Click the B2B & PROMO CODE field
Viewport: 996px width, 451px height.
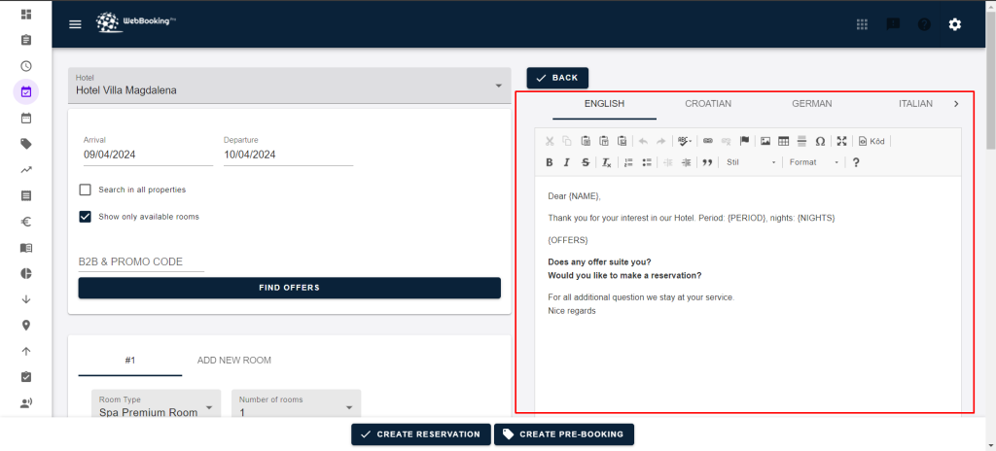[141, 261]
